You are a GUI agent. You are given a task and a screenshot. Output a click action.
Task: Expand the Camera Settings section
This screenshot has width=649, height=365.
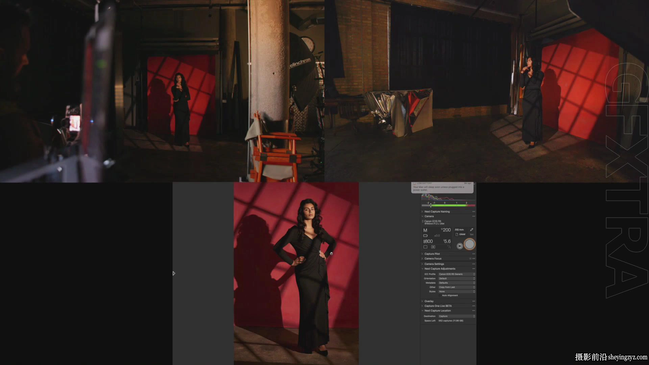[422, 264]
